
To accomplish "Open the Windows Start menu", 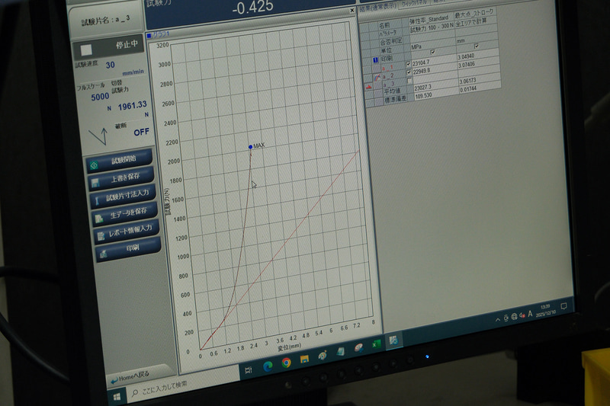I will (x=117, y=398).
